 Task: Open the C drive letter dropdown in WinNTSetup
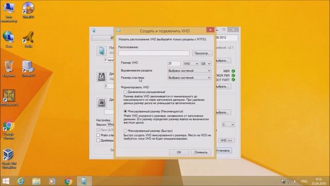(x=228, y=125)
